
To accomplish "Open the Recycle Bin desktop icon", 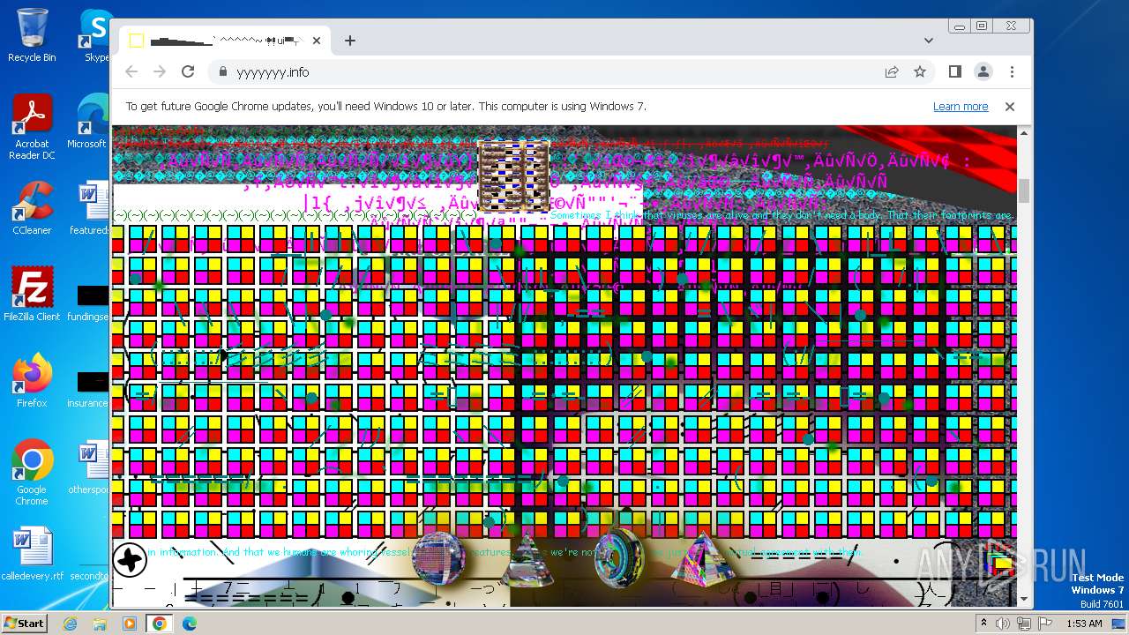I will (x=32, y=35).
